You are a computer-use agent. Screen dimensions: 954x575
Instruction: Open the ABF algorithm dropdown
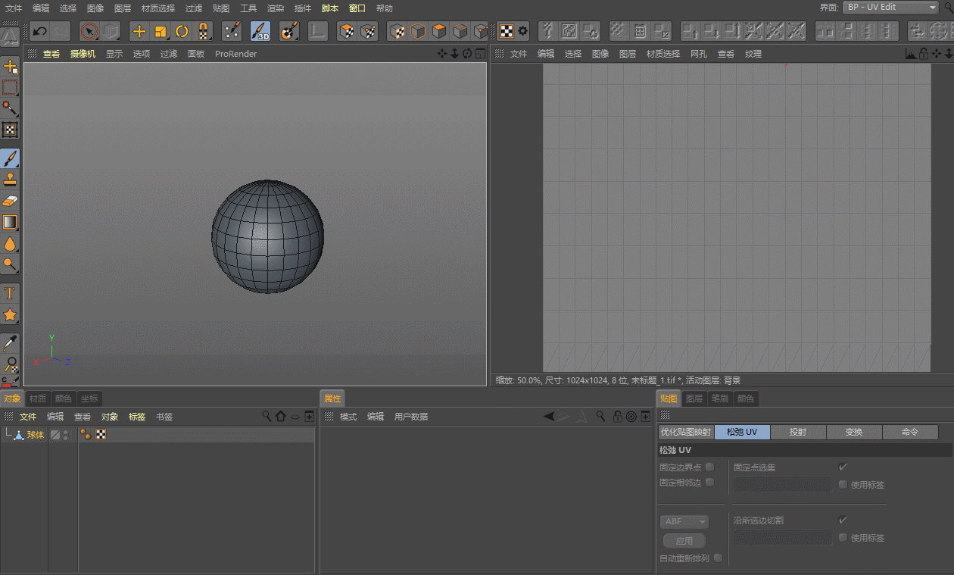pyautogui.click(x=685, y=522)
